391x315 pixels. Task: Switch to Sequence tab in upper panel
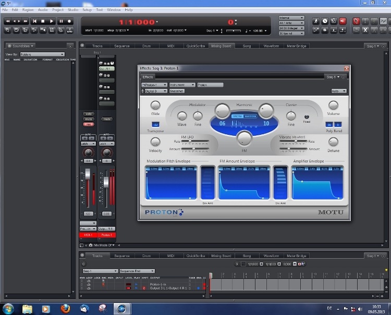point(121,46)
